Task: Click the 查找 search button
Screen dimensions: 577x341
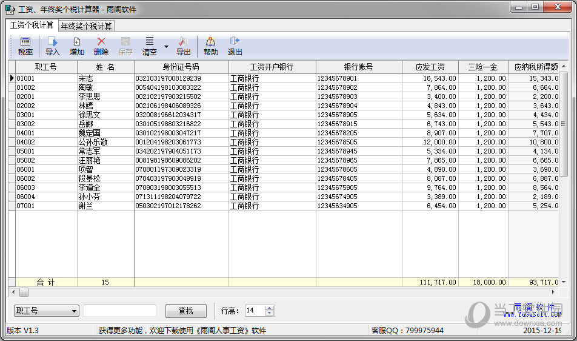Action: point(186,311)
